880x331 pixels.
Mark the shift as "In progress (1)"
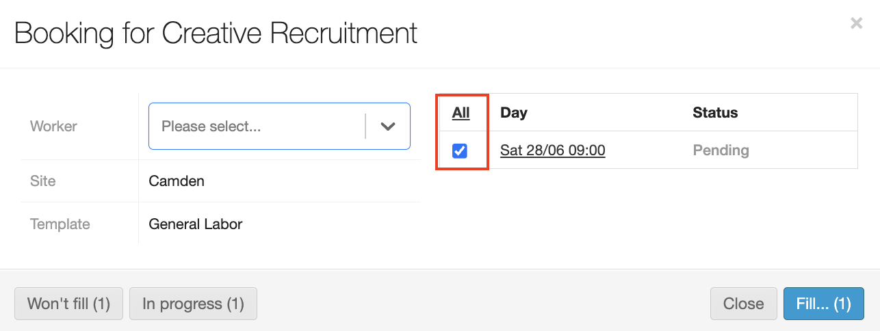(193, 304)
